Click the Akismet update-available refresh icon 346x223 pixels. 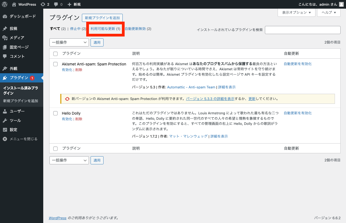[67, 99]
